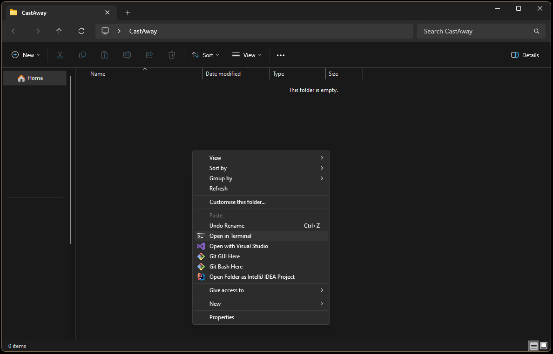
Task: Open the View dropdown in toolbar
Action: tap(247, 55)
